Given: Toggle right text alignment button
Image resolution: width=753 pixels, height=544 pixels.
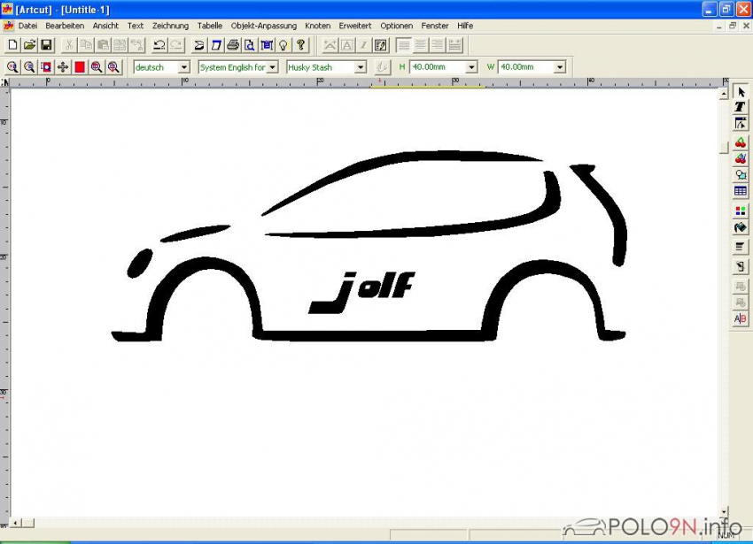Looking at the screenshot, I should point(438,45).
